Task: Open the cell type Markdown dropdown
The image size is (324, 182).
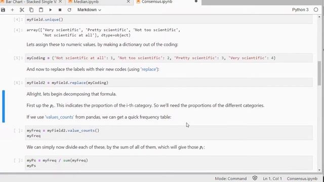Action: [x=89, y=10]
